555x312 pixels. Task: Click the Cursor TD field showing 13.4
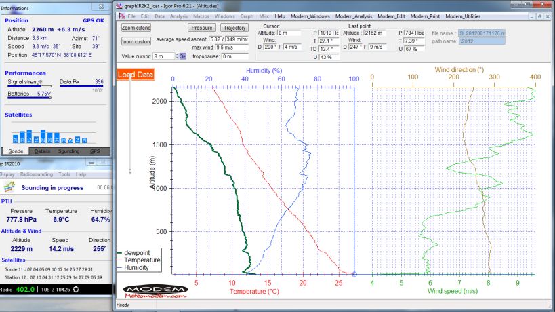point(329,49)
